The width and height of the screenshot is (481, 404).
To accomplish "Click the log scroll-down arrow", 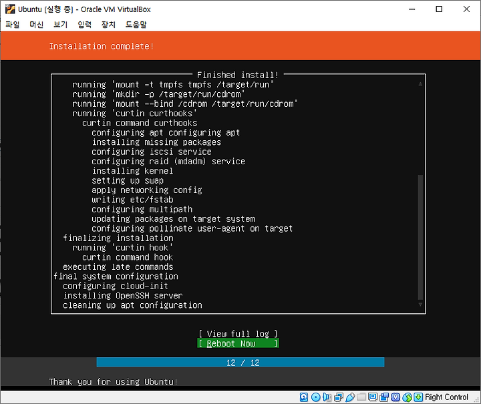I will (420, 305).
